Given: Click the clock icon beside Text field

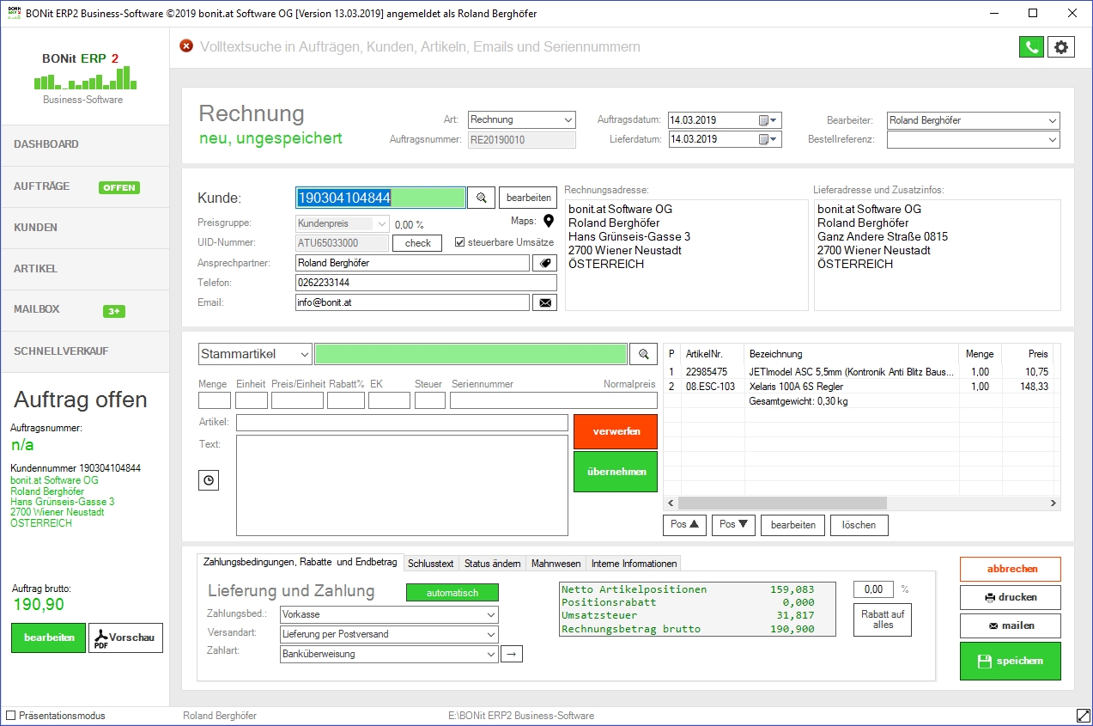Looking at the screenshot, I should [x=208, y=480].
